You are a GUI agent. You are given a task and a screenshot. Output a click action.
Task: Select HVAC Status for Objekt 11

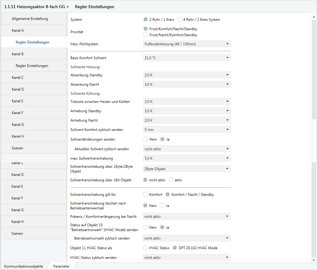point(146,248)
